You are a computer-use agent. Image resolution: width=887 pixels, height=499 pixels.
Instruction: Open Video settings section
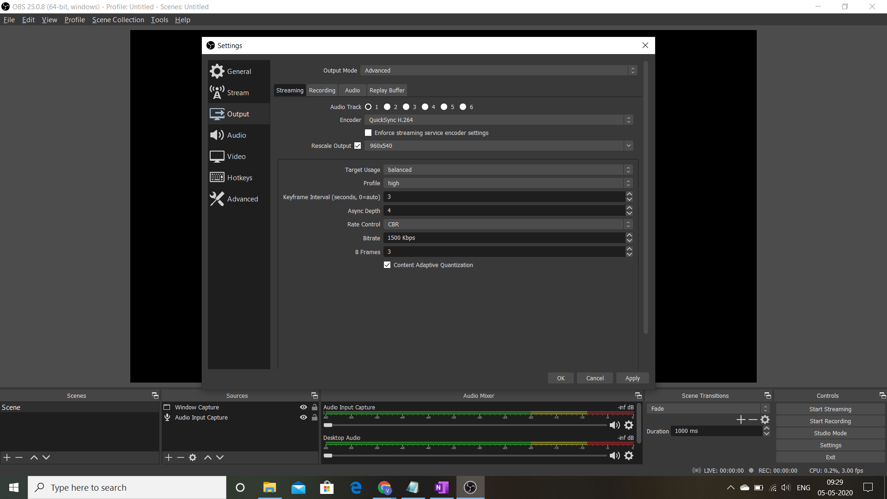(238, 156)
